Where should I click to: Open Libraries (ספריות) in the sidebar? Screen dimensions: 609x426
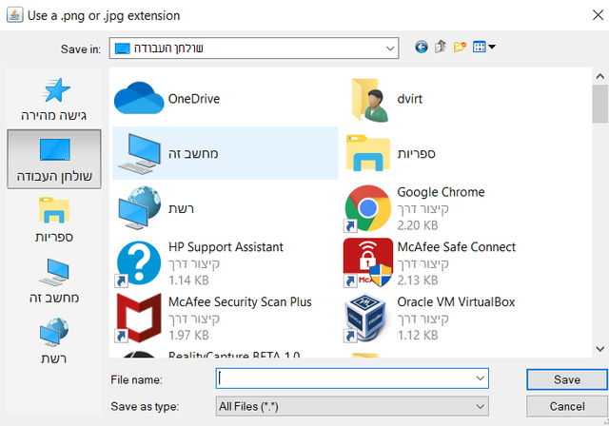[x=54, y=220]
